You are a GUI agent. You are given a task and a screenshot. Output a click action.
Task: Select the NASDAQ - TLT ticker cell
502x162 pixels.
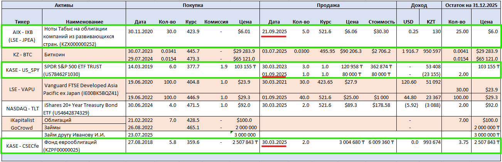[x=22, y=108]
